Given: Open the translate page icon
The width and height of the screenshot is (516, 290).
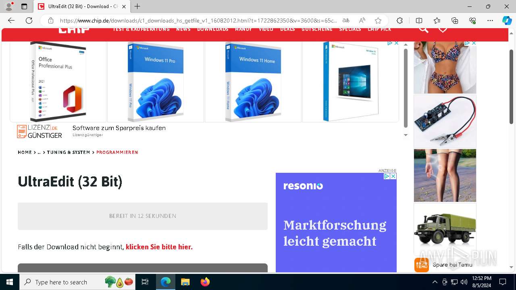Looking at the screenshot, I should (x=346, y=21).
